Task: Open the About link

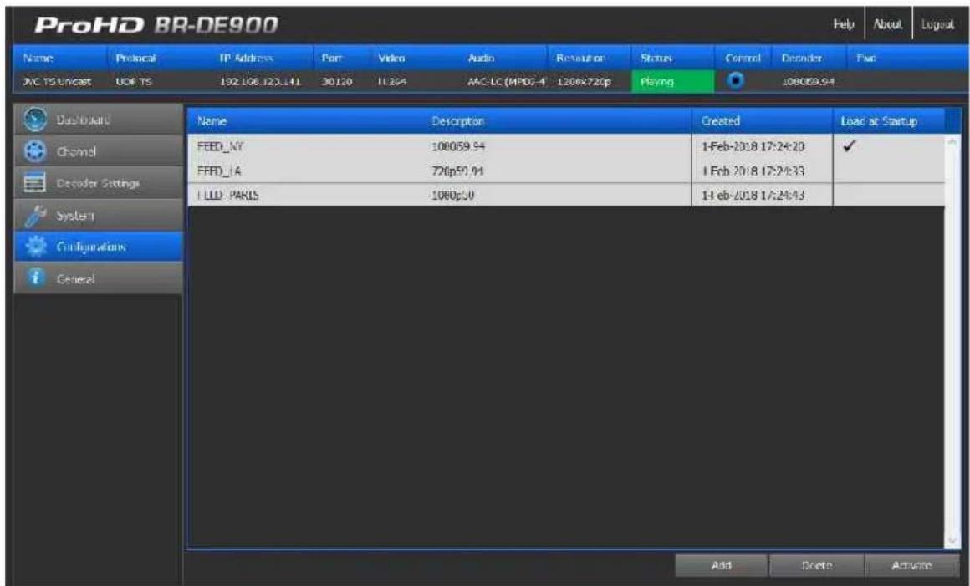Action: tap(887, 24)
